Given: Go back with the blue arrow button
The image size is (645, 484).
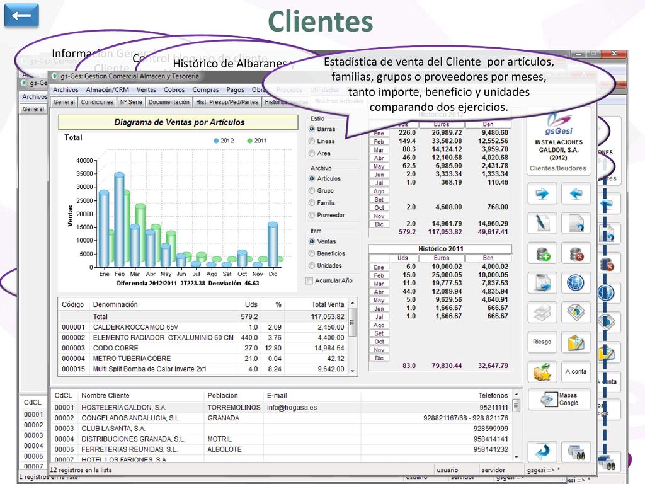Looking at the screenshot, I should pos(21,16).
